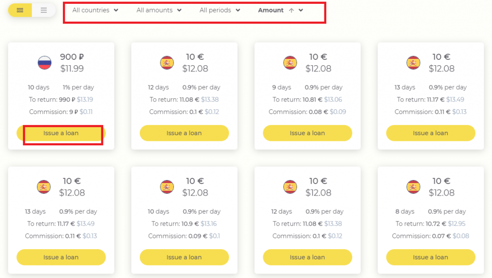Toggle ascending sort arrow next to Amount
Image resolution: width=492 pixels, height=278 pixels.
(x=292, y=11)
